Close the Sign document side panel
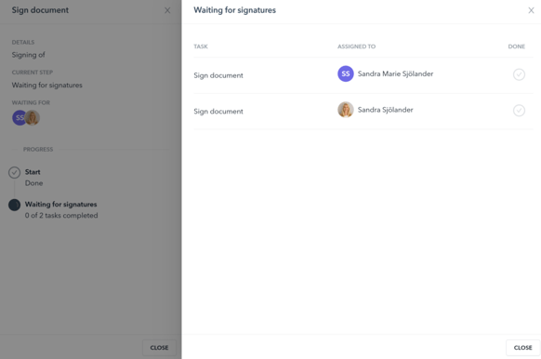 pyautogui.click(x=167, y=10)
